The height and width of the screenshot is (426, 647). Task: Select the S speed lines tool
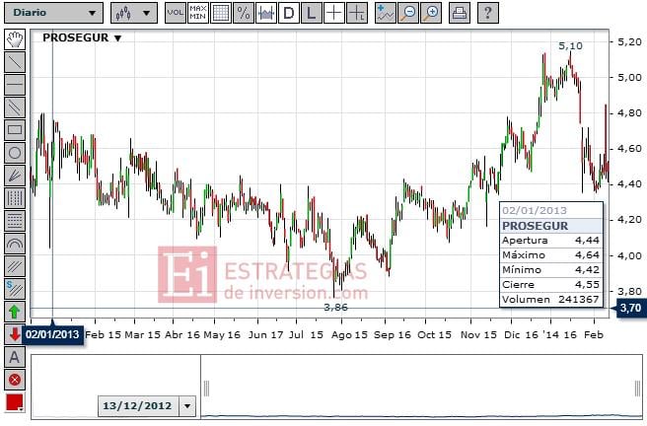click(15, 289)
